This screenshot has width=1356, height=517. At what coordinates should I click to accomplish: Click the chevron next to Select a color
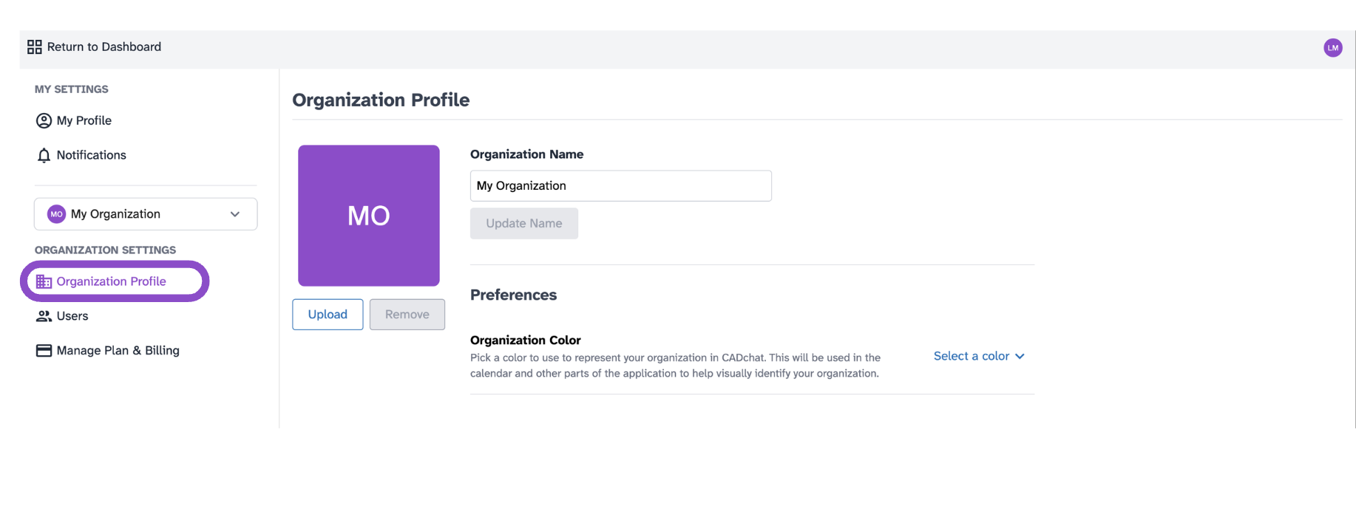point(1020,356)
